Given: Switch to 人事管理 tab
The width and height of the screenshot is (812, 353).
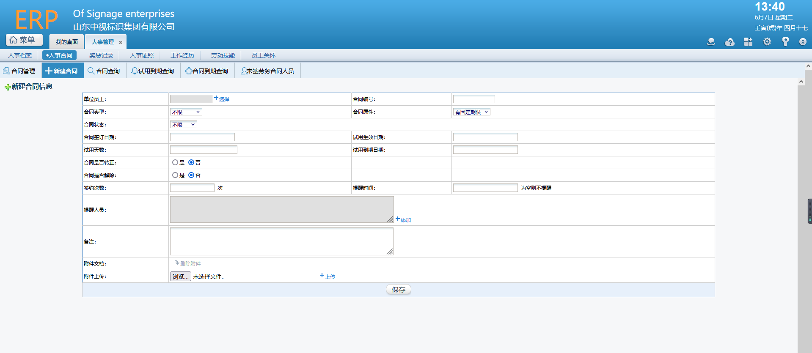Looking at the screenshot, I should (103, 42).
